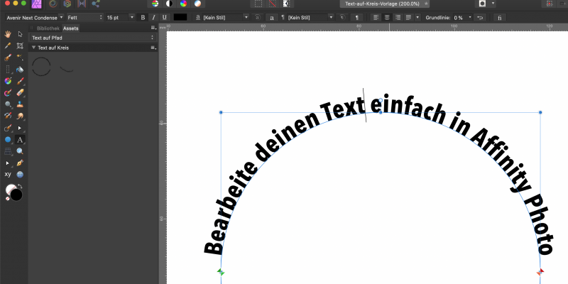Select the Healing/Inpainting brush tool
This screenshot has height=284, width=568.
(x=8, y=116)
